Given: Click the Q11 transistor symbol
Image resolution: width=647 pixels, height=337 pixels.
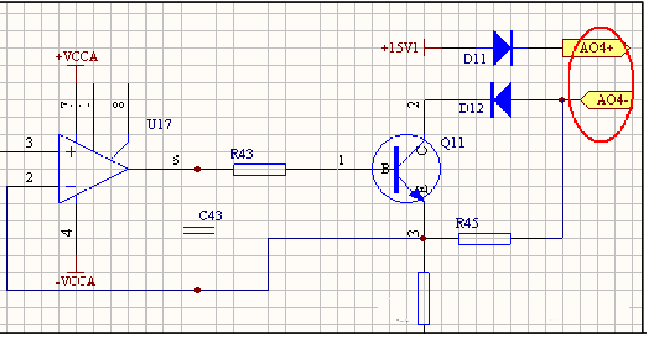Looking at the screenshot, I should 406,169.
